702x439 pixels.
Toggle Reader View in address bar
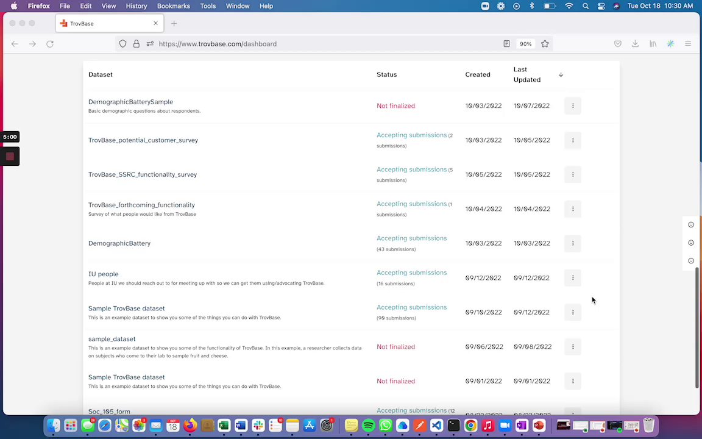pyautogui.click(x=506, y=44)
